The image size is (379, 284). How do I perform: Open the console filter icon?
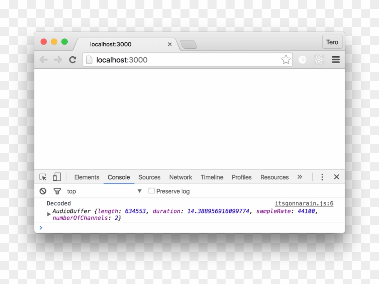point(57,191)
